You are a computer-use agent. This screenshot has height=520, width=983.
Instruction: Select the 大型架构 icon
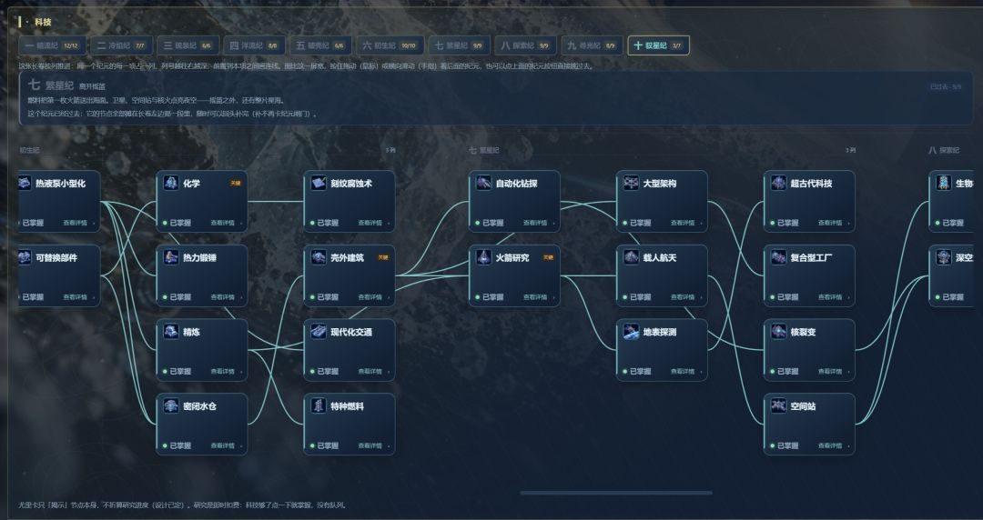click(x=632, y=183)
